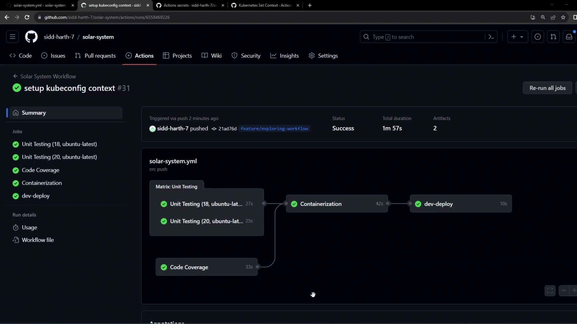This screenshot has height=324, width=577.
Task: Expand the create new plus dropdown
Action: 517,37
